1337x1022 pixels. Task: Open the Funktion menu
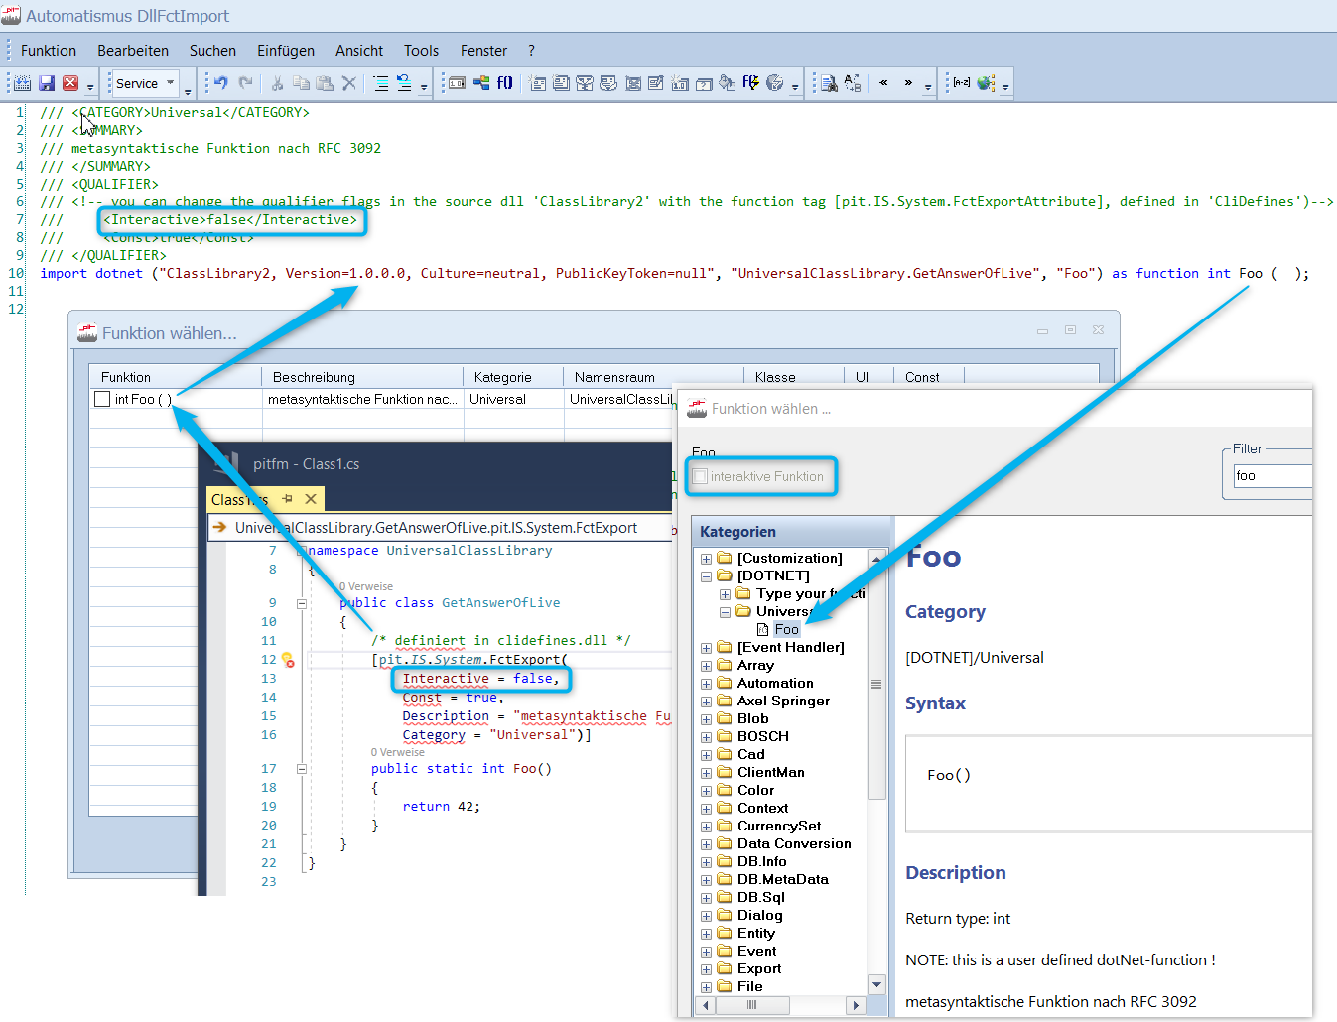49,51
